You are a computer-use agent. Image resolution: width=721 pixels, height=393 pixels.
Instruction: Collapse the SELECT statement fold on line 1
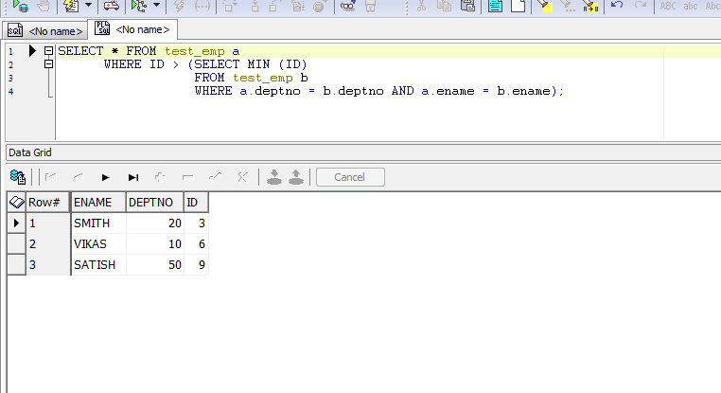click(x=48, y=50)
